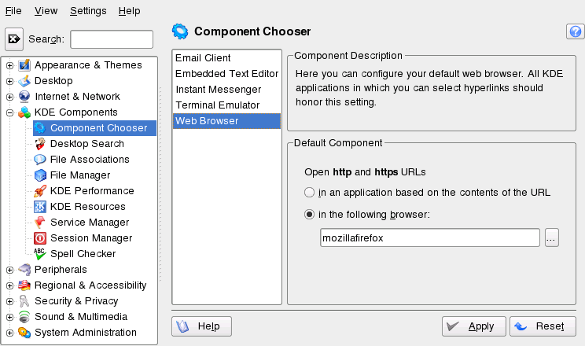Image resolution: width=585 pixels, height=346 pixels.
Task: Click the KDE Performance rocket icon
Action: [40, 191]
